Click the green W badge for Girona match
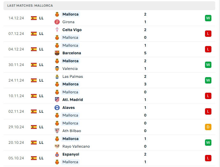Screen dimensions: 220x167 [208, 18]
